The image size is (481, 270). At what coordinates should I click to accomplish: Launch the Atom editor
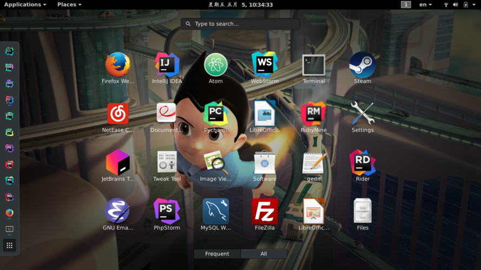point(216,65)
